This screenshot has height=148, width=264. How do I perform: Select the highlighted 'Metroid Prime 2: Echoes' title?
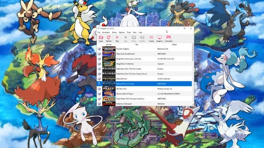click(125, 84)
